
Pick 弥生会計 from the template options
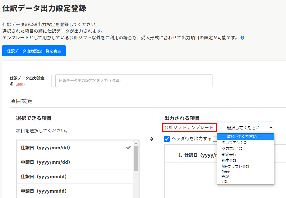pos(229,160)
